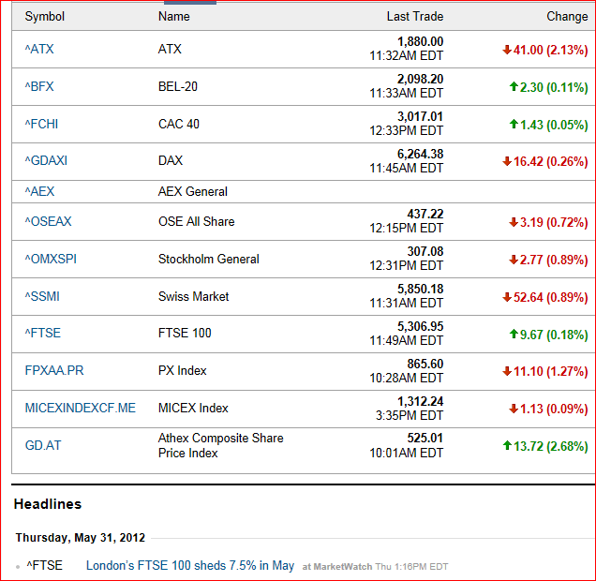The image size is (596, 581).
Task: Click the red down arrow for Swiss Market
Action: coord(507,297)
